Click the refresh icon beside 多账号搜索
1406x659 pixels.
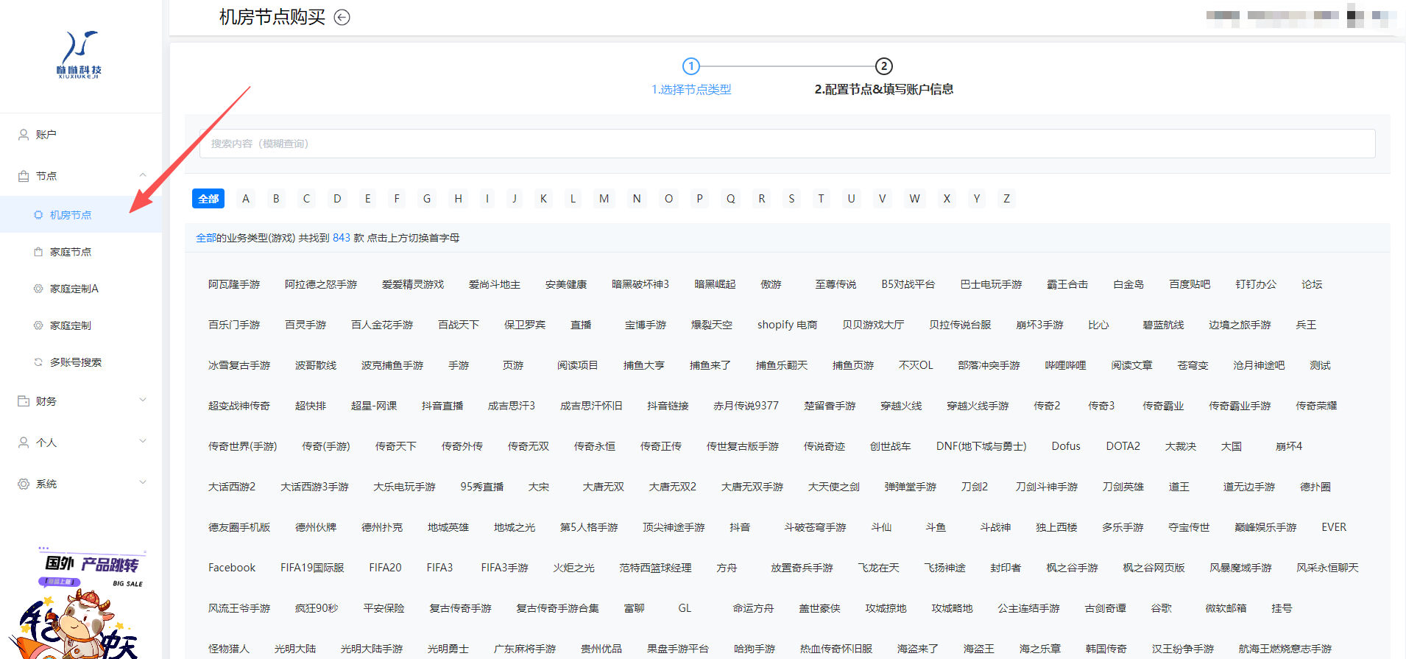point(38,362)
